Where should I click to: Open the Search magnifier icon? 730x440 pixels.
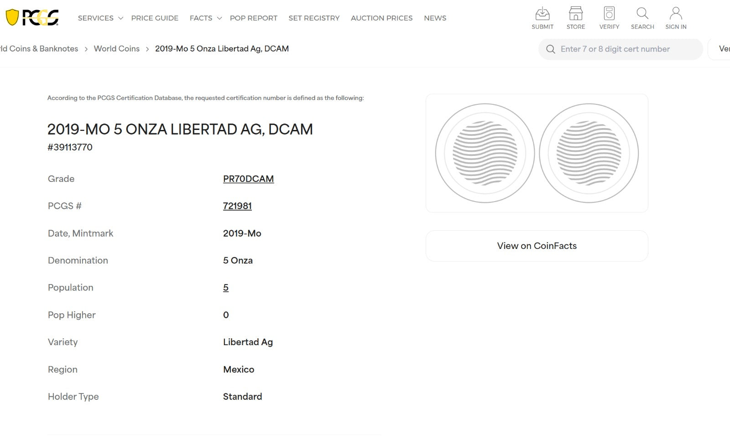coord(642,14)
